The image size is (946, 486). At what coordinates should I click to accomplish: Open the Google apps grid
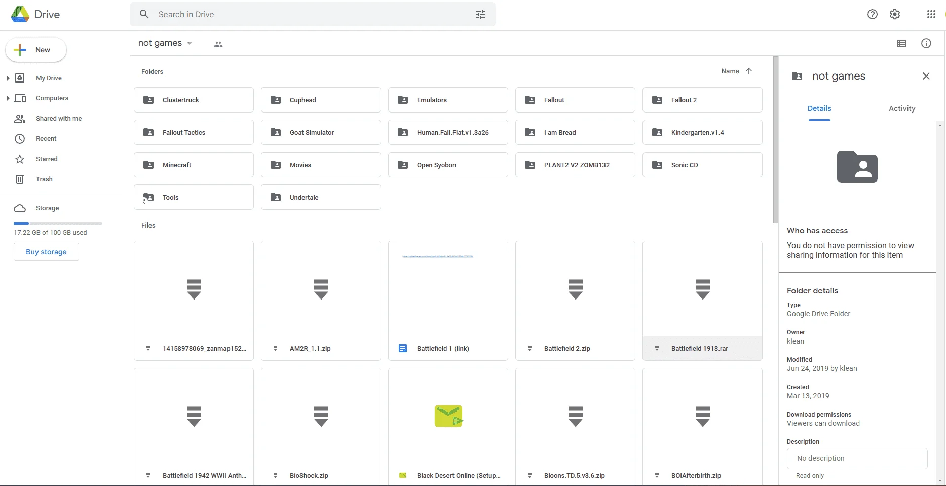tap(931, 14)
